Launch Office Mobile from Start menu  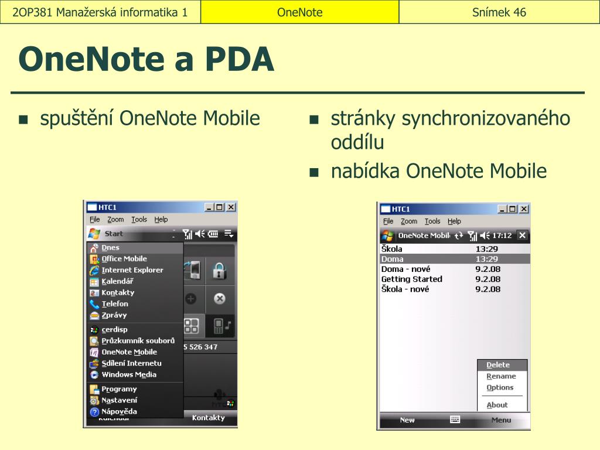(x=135, y=258)
